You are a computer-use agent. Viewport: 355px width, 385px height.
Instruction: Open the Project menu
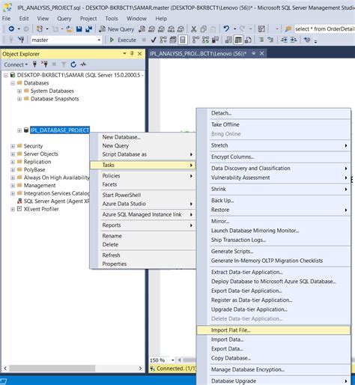click(x=88, y=19)
